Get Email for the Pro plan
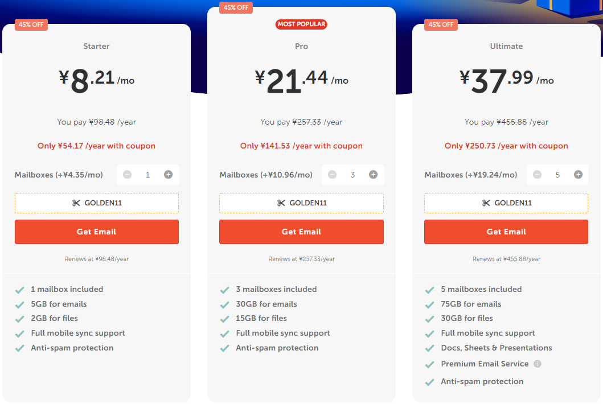Viewport: 603px width, 404px height. 302,232
